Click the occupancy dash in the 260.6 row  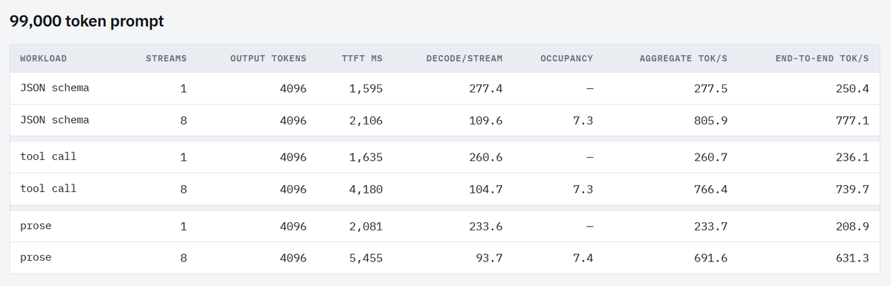pos(590,157)
